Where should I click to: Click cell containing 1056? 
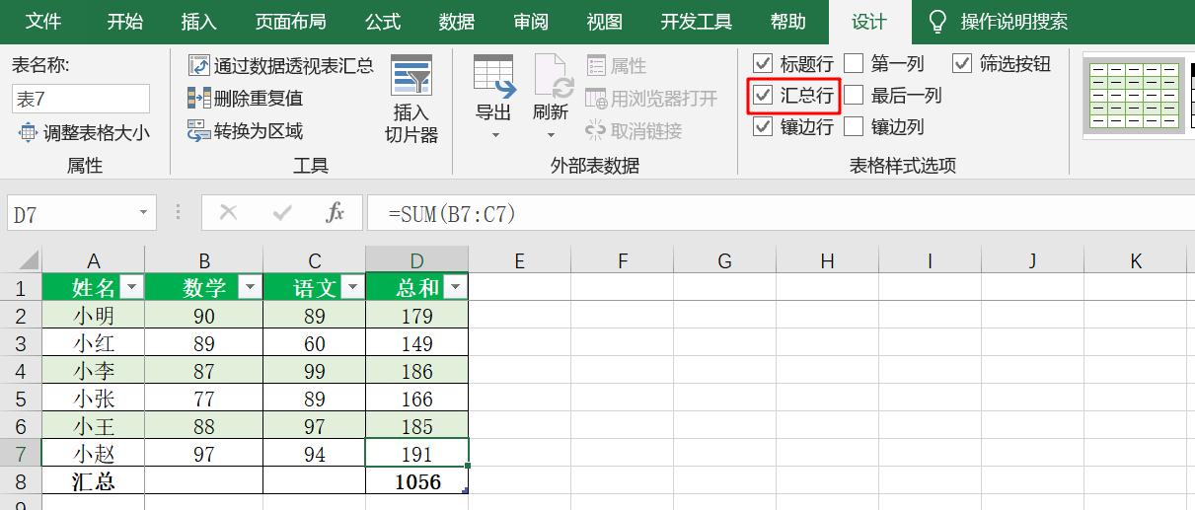417,482
